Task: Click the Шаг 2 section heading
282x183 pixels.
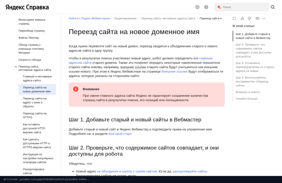Action: [x=144, y=151]
